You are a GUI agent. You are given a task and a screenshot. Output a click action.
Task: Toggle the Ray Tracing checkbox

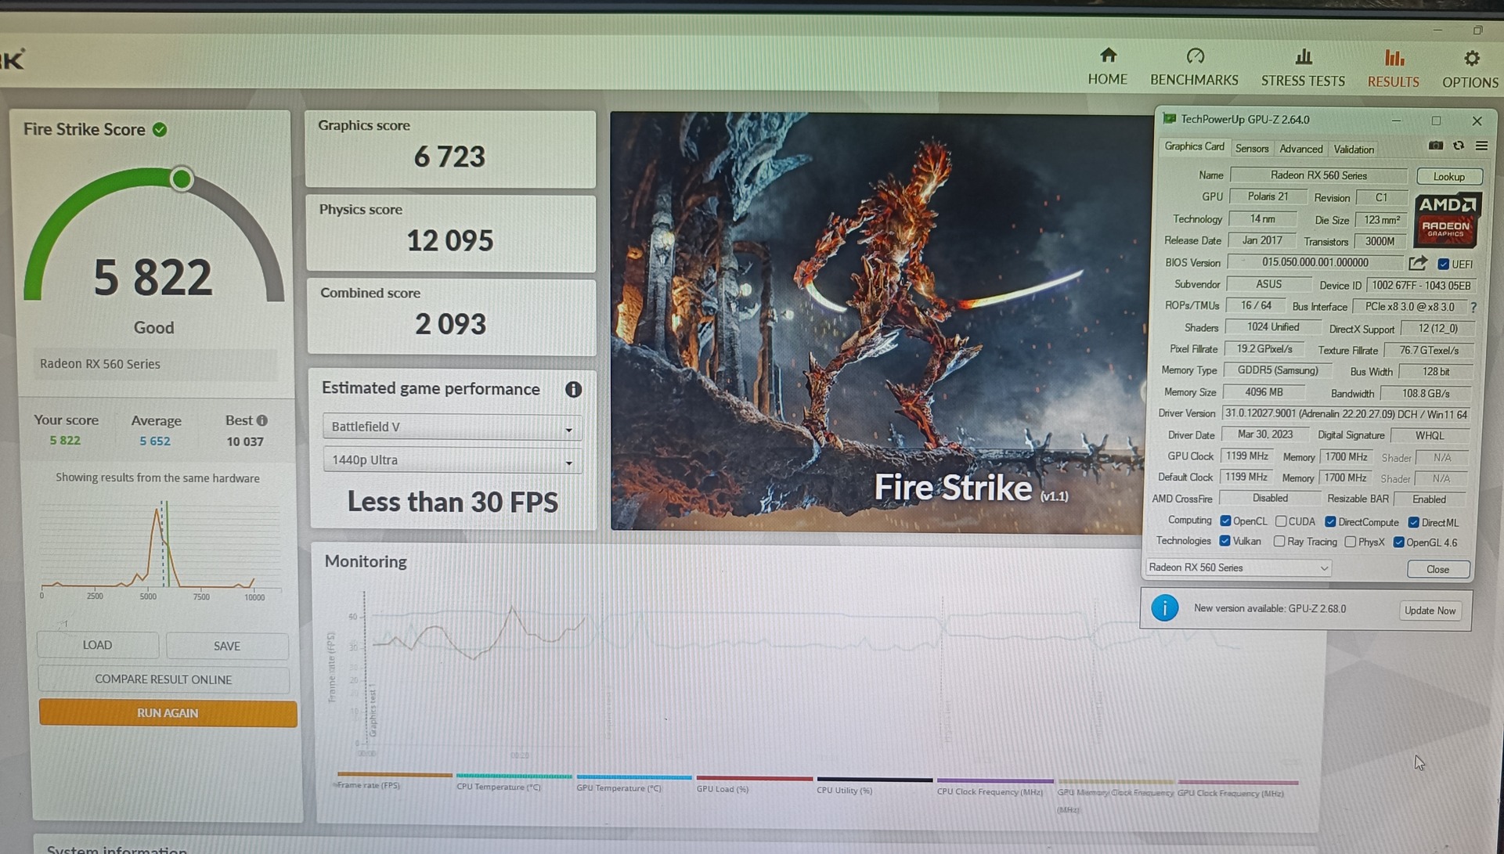(x=1279, y=542)
